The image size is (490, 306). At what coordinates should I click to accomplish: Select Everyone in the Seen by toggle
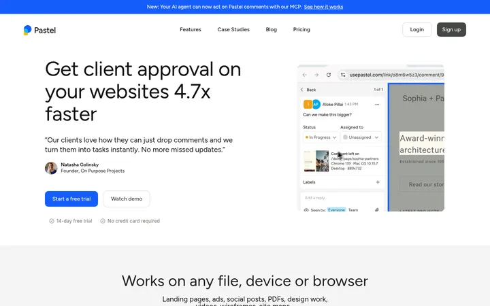point(336,210)
